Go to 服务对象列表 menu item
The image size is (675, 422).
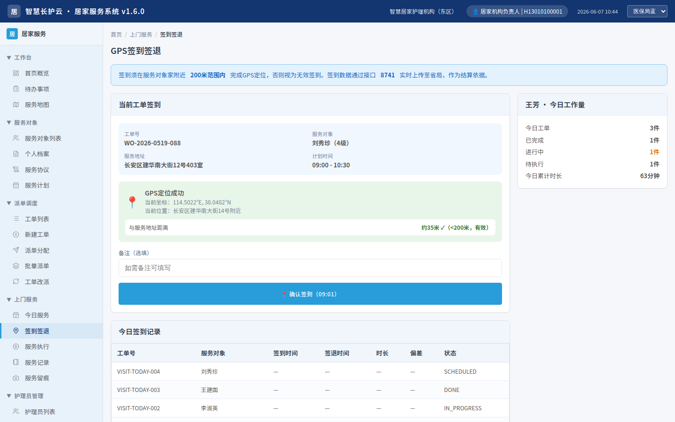point(52,138)
